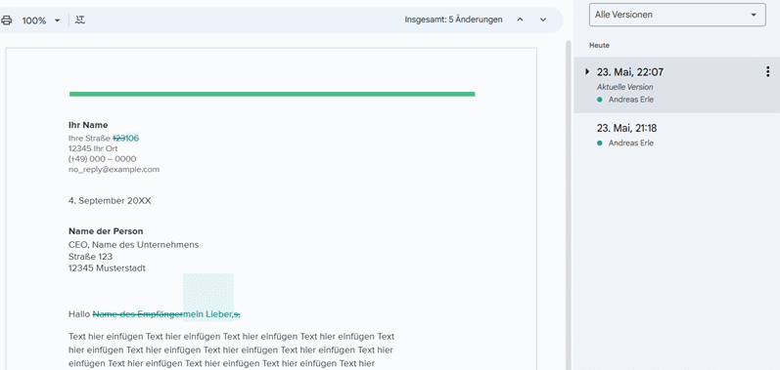
Task: Click phone number (+49) 000 – 0000
Action: point(103,159)
